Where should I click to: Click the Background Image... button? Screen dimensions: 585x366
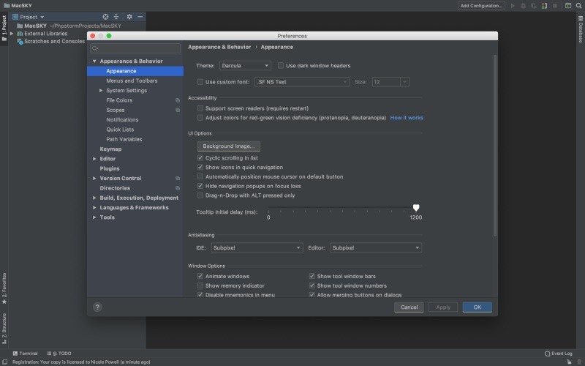[x=229, y=146]
